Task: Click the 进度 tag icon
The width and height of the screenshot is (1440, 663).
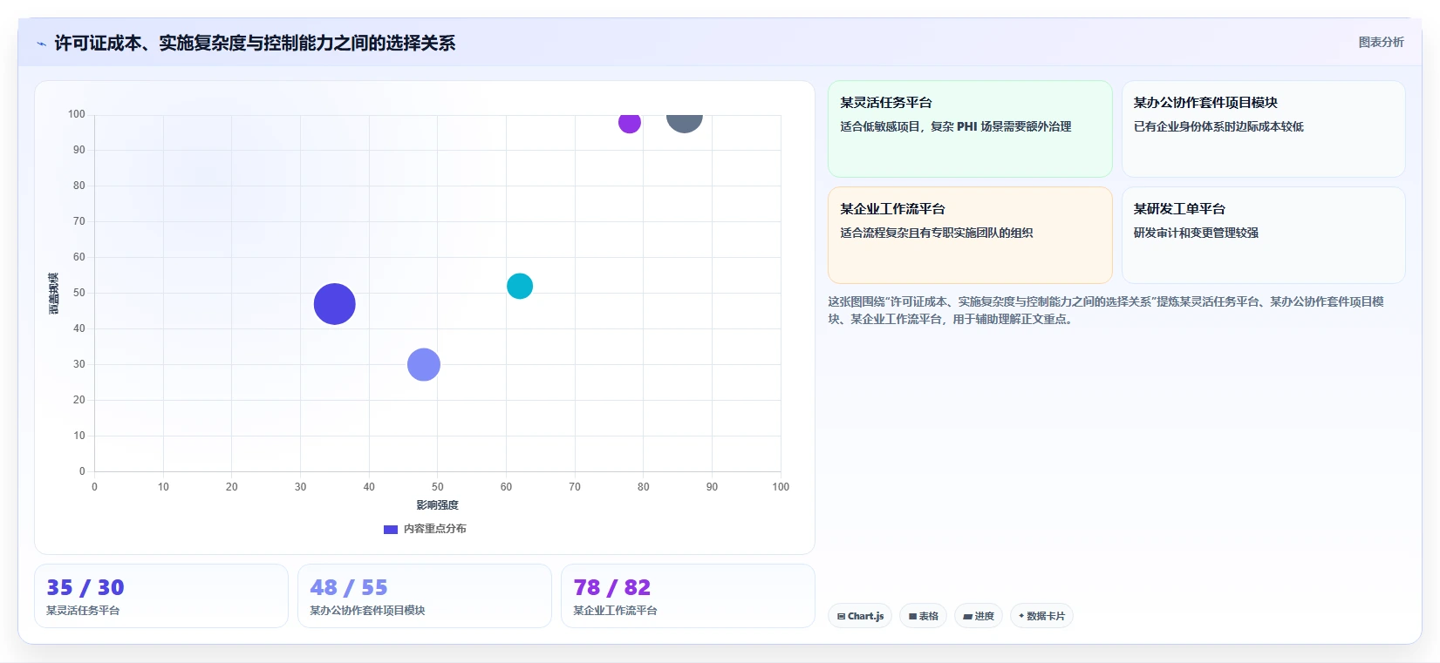Action: tap(967, 616)
